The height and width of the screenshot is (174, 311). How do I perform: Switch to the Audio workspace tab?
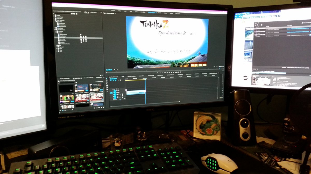(x=136, y=12)
